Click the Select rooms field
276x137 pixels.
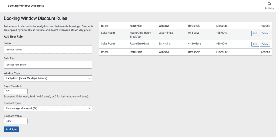(x=48, y=50)
